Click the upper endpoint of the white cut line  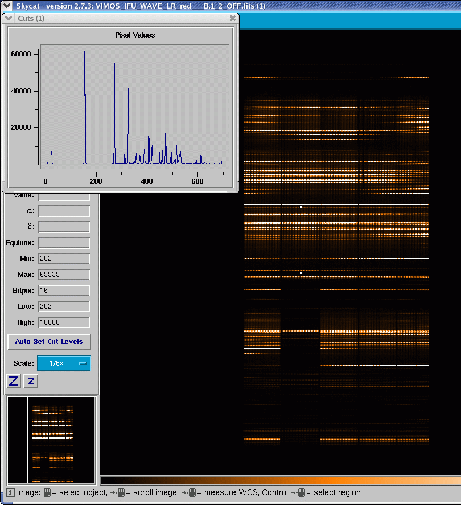tap(301, 207)
